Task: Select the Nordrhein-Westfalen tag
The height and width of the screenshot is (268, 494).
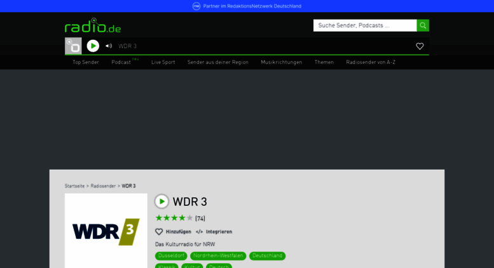Action: (x=218, y=256)
